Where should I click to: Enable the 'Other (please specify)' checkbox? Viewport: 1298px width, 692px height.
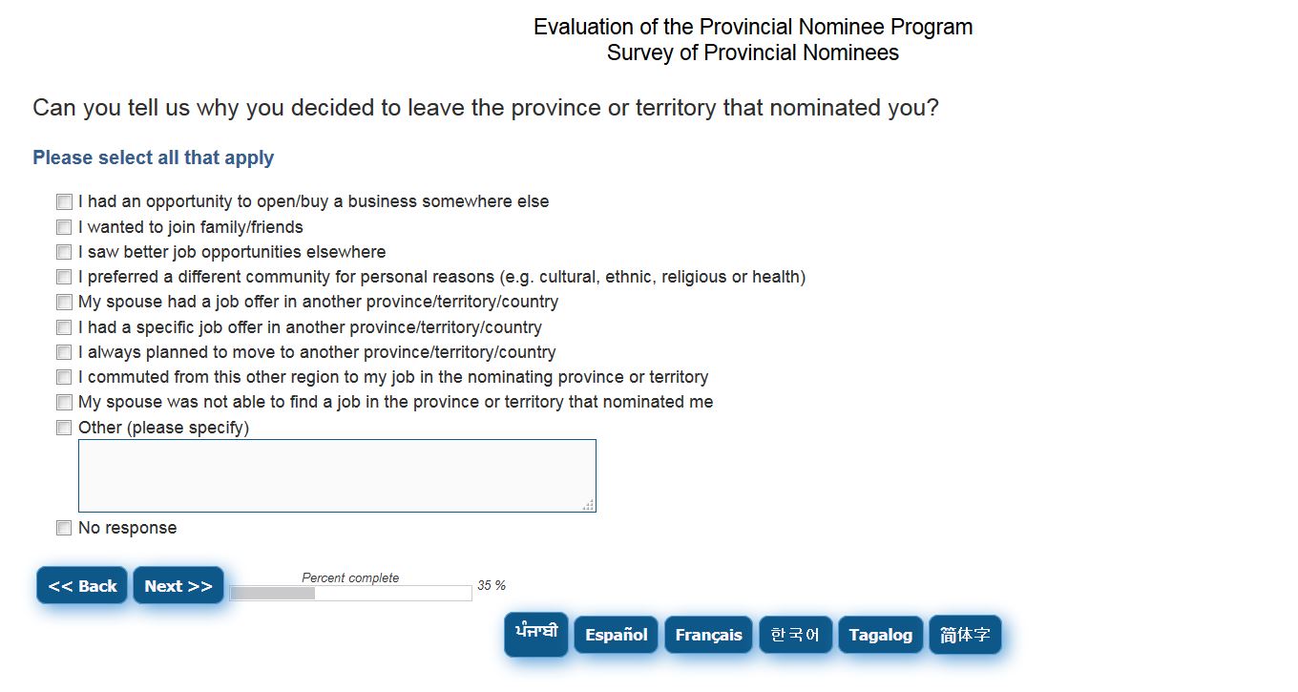(x=64, y=428)
